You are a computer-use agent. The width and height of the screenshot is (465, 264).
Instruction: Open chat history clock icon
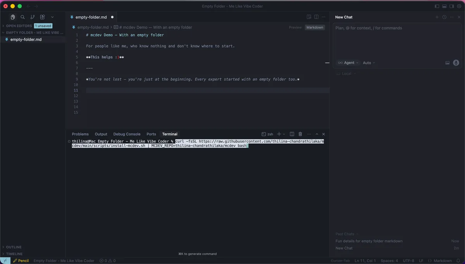pyautogui.click(x=444, y=17)
